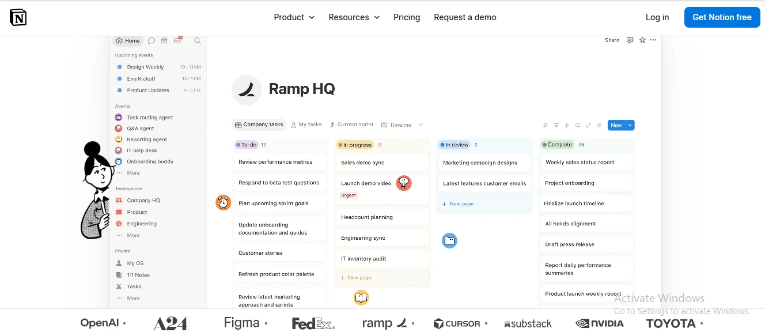Open the chat bubble icon beside Home
Image resolution: width=765 pixels, height=332 pixels.
pyautogui.click(x=152, y=41)
